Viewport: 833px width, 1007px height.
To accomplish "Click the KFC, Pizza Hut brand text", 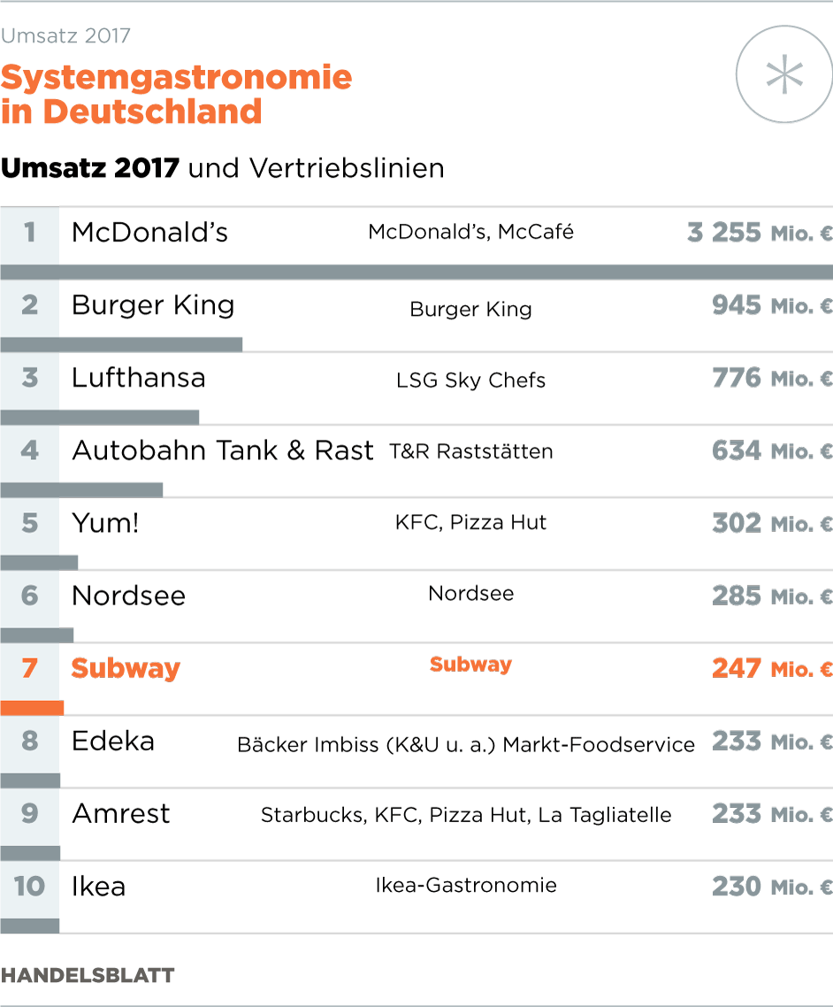I will pyautogui.click(x=470, y=522).
